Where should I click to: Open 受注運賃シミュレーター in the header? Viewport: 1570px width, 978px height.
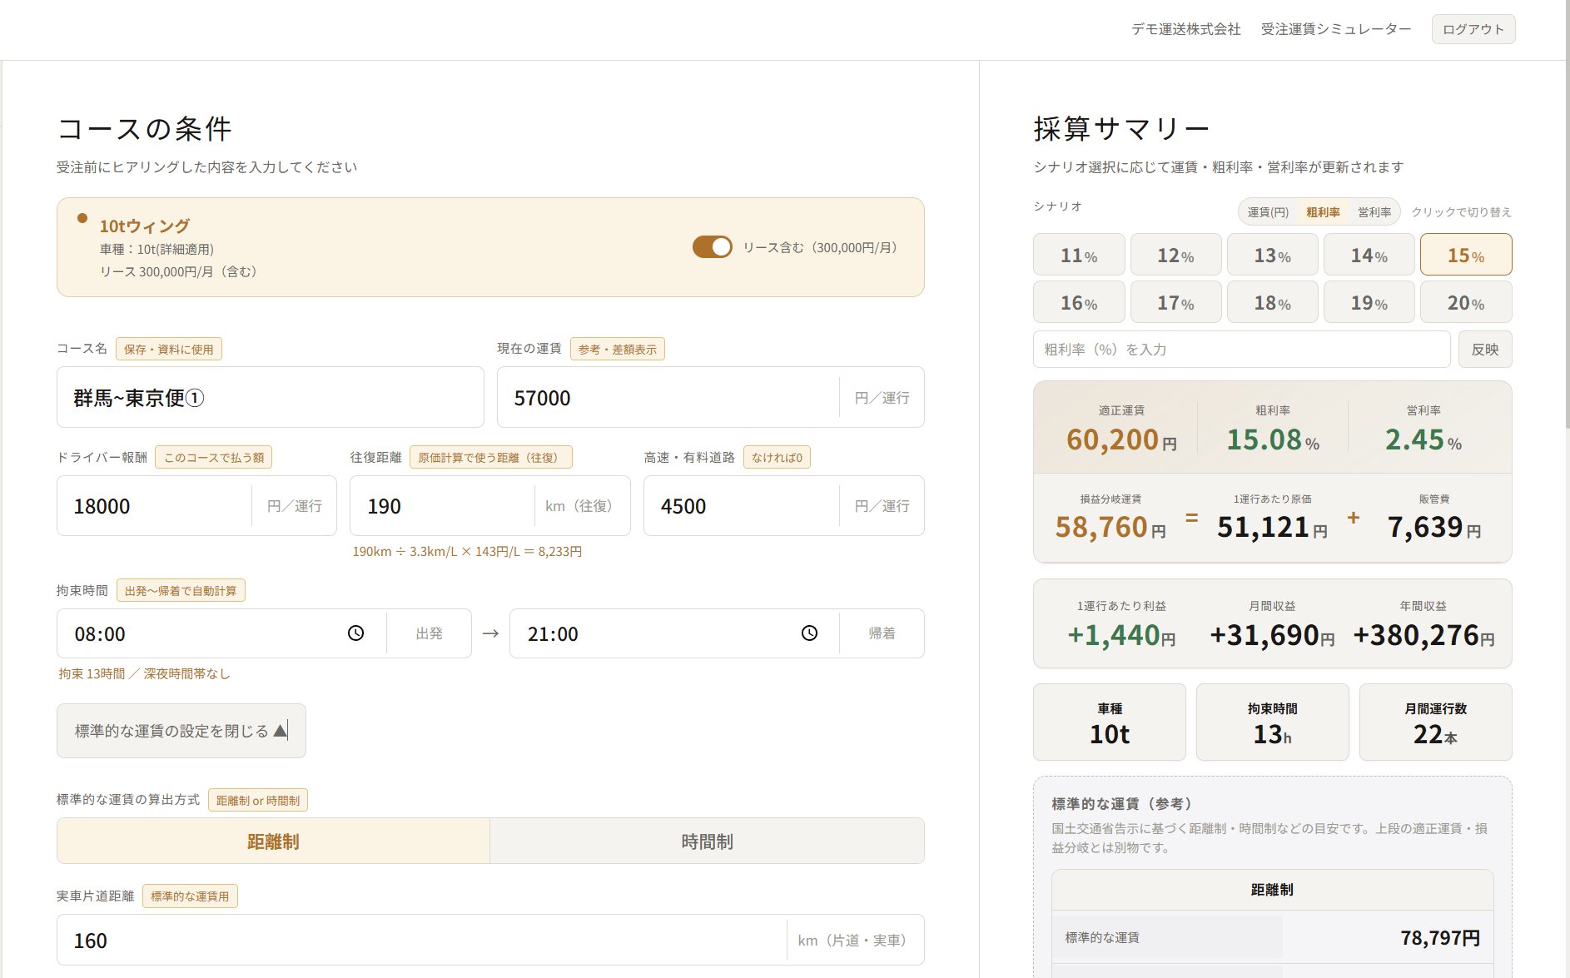point(1336,29)
